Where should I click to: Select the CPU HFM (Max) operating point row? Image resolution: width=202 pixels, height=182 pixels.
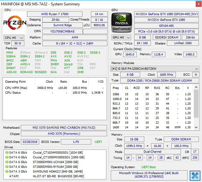tap(55, 88)
